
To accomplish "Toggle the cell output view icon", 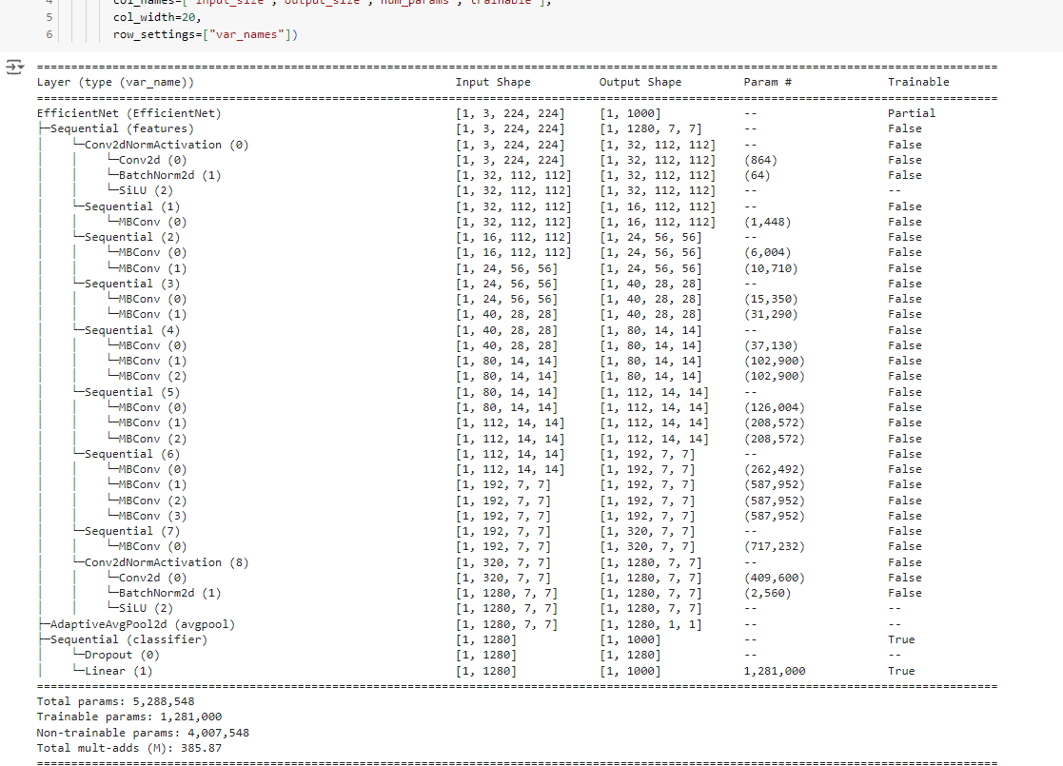I will coord(14,68).
